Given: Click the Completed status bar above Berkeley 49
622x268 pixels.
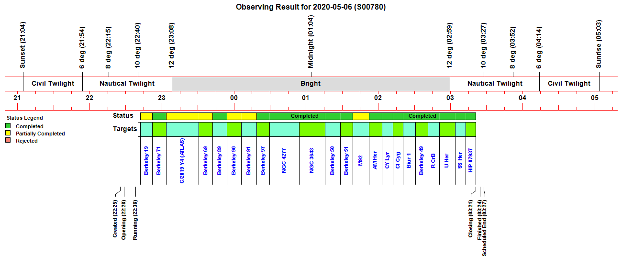Looking at the screenshot, I should pyautogui.click(x=422, y=116).
